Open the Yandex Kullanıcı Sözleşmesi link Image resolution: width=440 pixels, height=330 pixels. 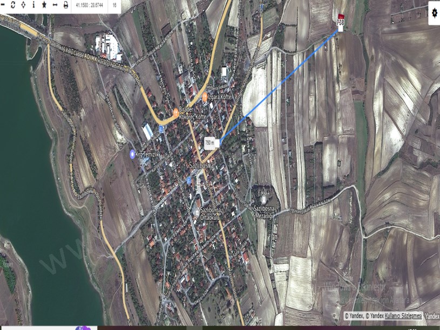pyautogui.click(x=403, y=315)
